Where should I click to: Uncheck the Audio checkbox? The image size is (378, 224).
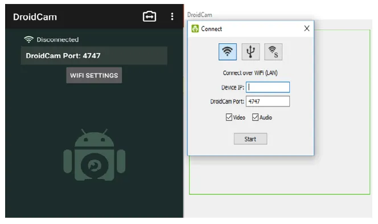coord(255,117)
